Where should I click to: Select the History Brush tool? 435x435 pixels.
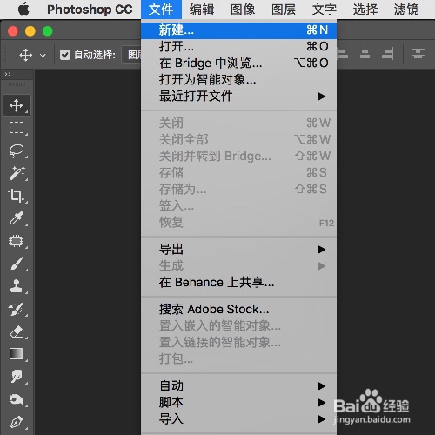click(x=17, y=309)
